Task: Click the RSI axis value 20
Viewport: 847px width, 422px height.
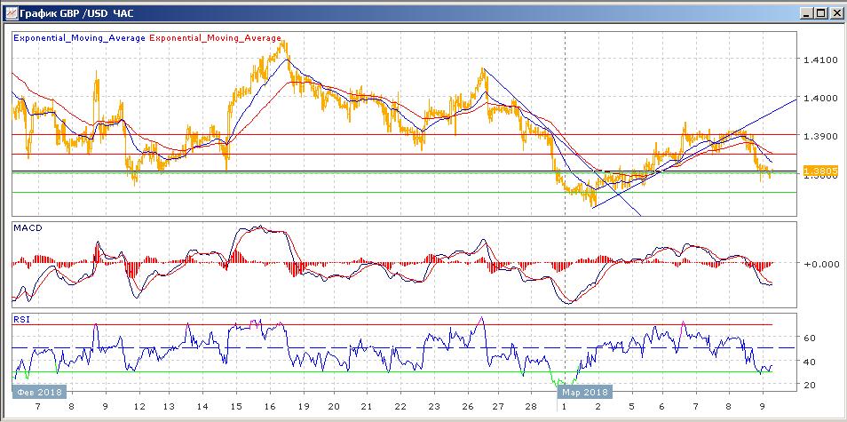Action: point(810,386)
